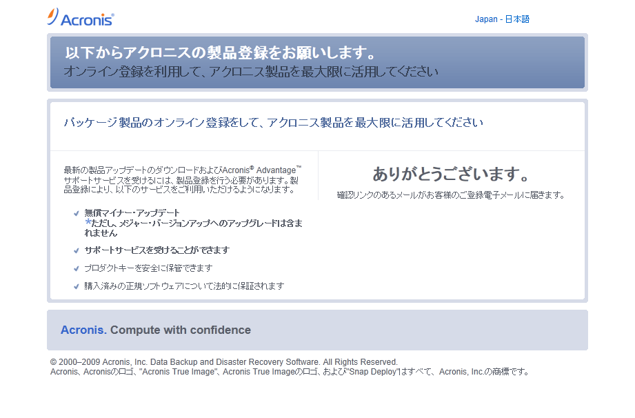This screenshot has height=418, width=635.
Task: Click the Acronis logo
Action: [x=81, y=17]
